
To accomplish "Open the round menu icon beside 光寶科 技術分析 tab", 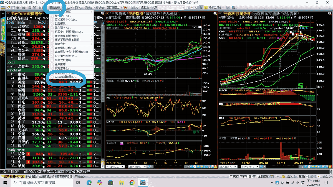I will coord(221,14).
